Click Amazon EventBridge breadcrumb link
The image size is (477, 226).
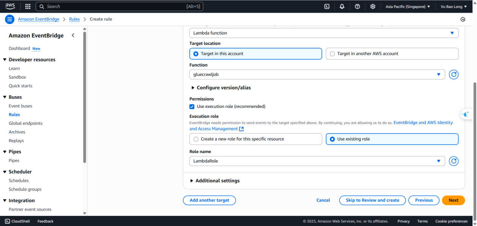click(x=39, y=19)
